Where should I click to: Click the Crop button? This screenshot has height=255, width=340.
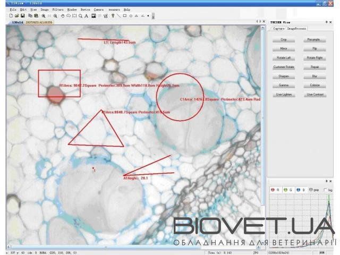[284, 40]
